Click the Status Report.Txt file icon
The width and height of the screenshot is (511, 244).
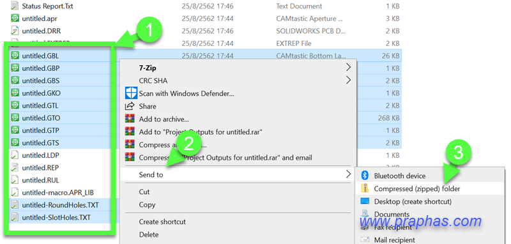coord(15,6)
